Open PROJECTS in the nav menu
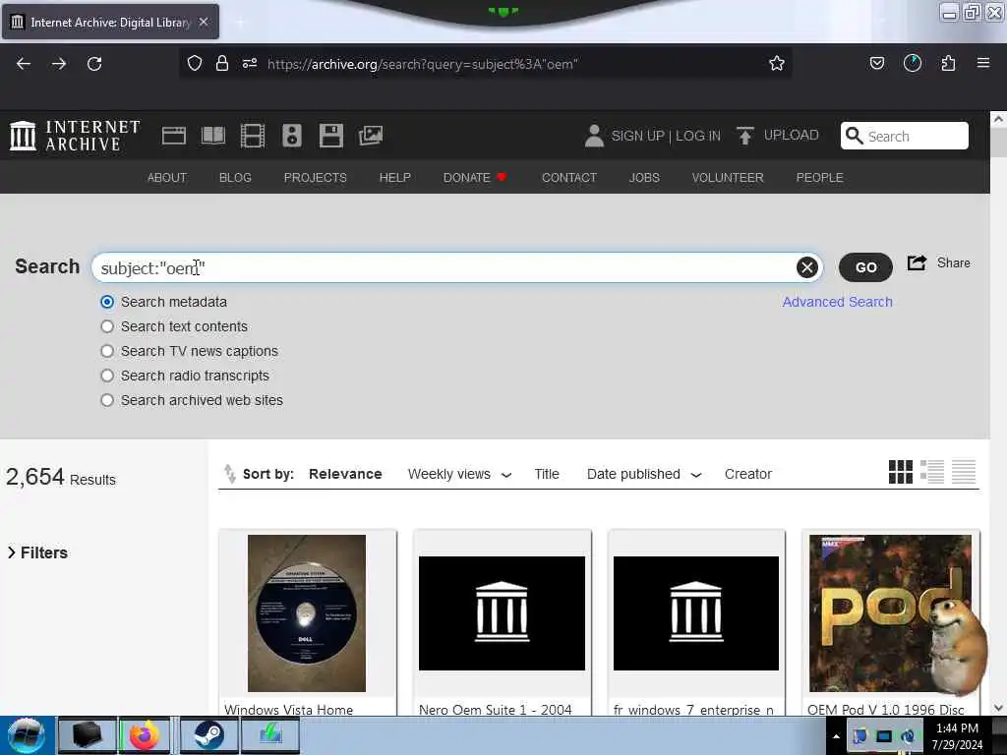Image resolution: width=1007 pixels, height=755 pixels. tap(316, 177)
